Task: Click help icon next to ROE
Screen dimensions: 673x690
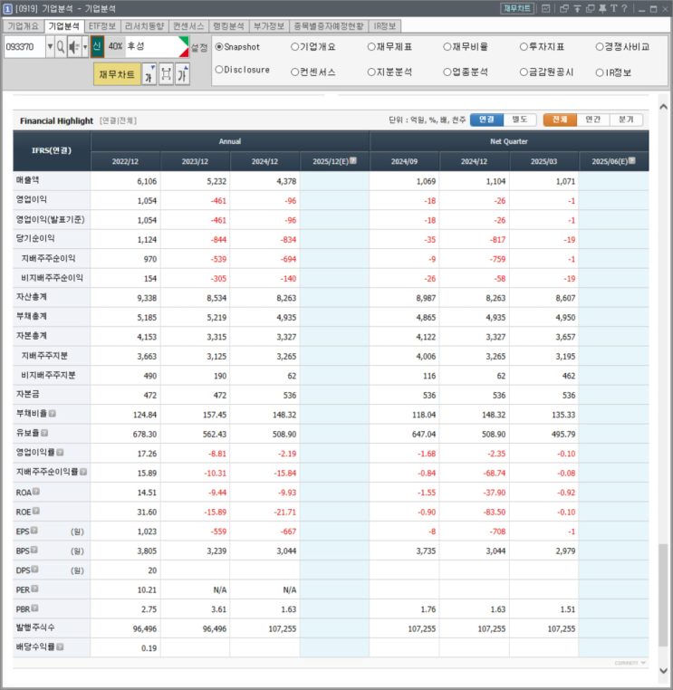Action: click(36, 511)
